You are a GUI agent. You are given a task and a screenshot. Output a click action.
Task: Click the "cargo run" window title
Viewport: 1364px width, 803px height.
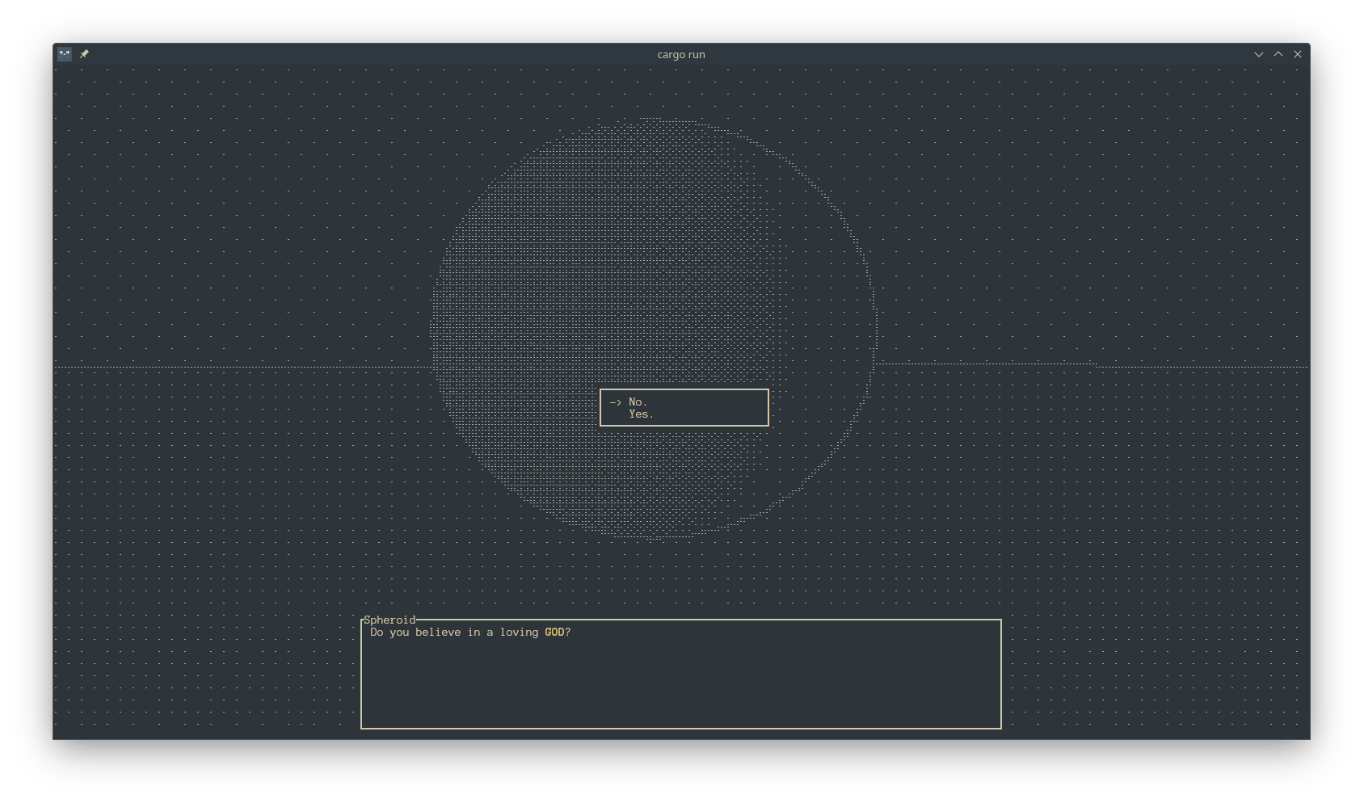click(680, 54)
